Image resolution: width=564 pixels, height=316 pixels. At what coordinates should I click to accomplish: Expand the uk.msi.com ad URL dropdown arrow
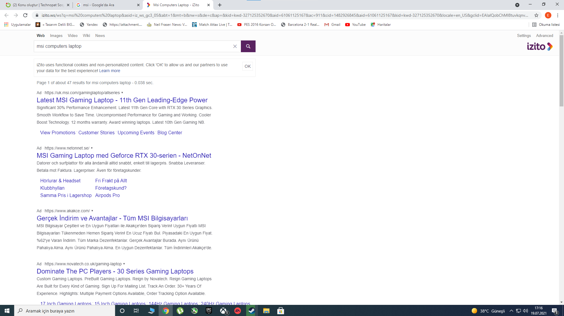tap(122, 93)
